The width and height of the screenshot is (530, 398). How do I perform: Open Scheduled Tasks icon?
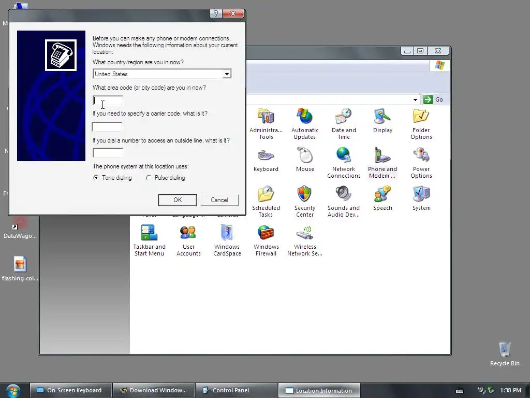pos(266,202)
